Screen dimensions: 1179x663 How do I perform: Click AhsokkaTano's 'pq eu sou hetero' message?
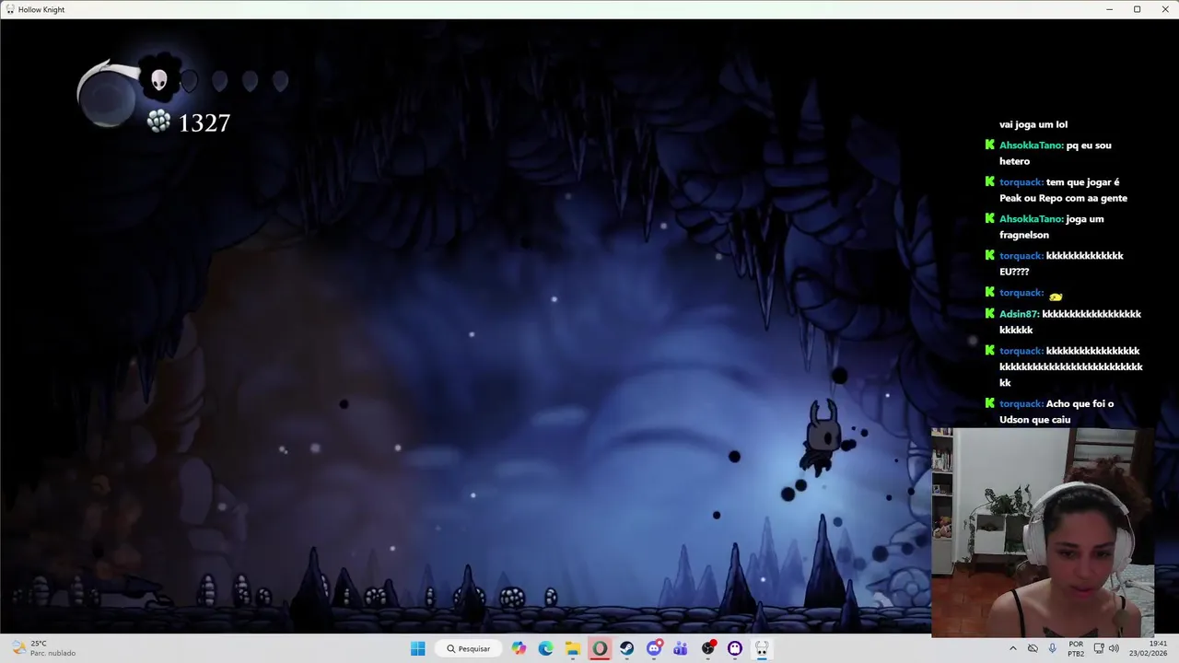1056,153
